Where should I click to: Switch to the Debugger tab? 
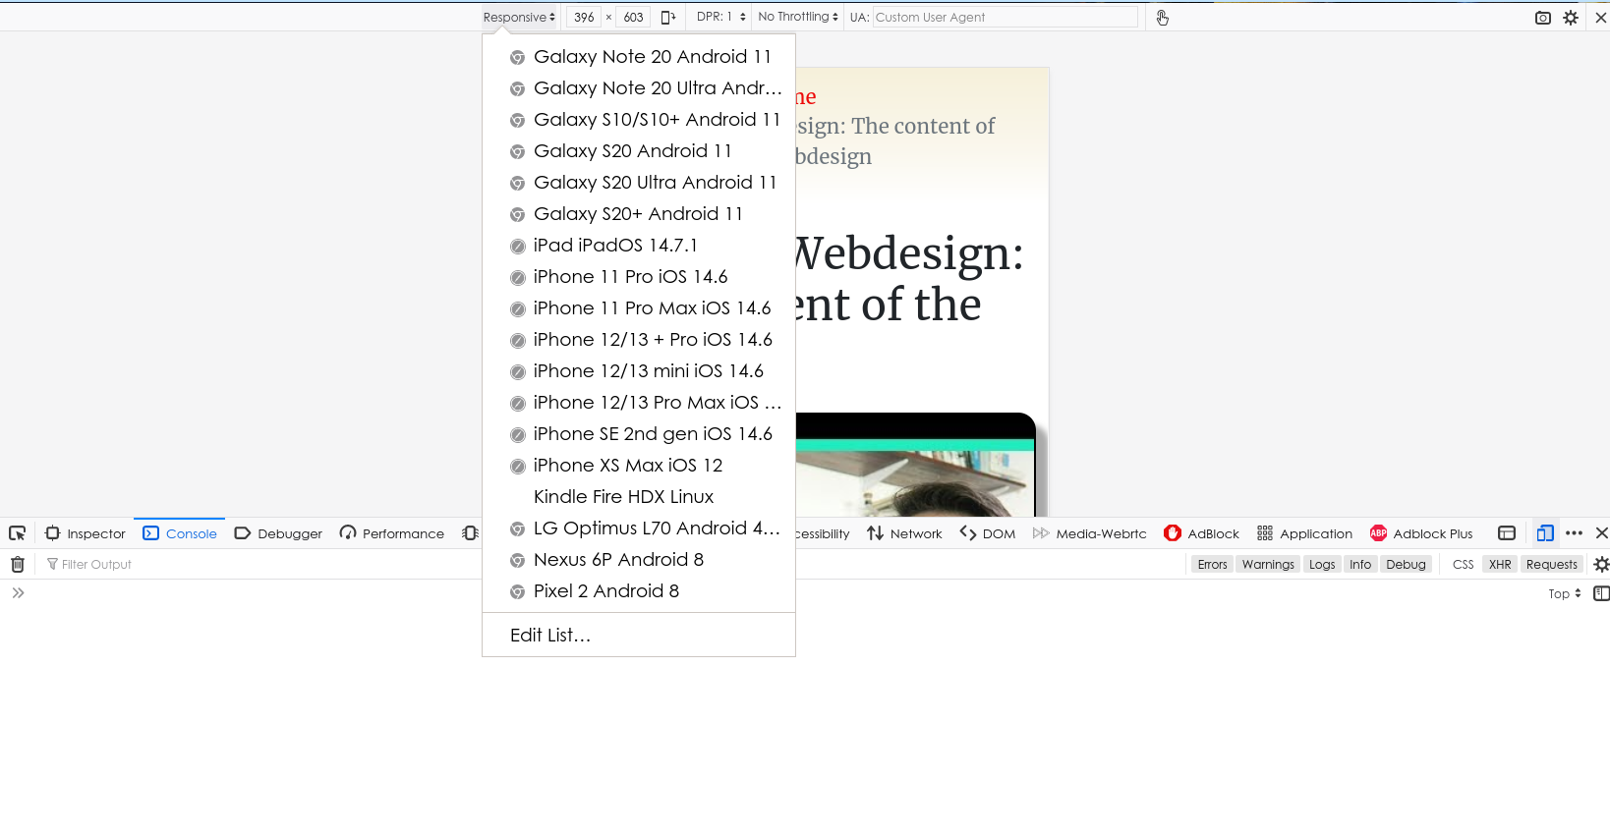tap(278, 533)
